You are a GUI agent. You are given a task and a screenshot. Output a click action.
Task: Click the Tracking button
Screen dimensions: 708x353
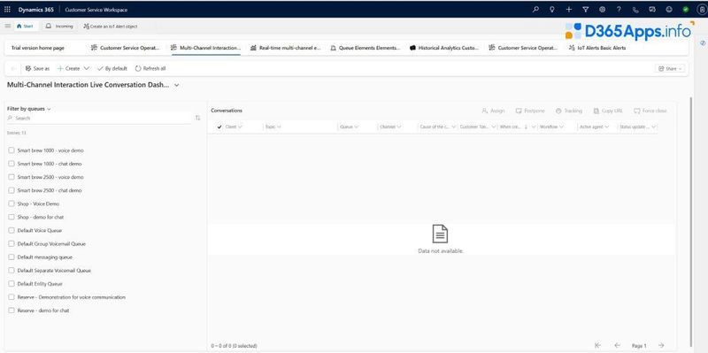(569, 111)
